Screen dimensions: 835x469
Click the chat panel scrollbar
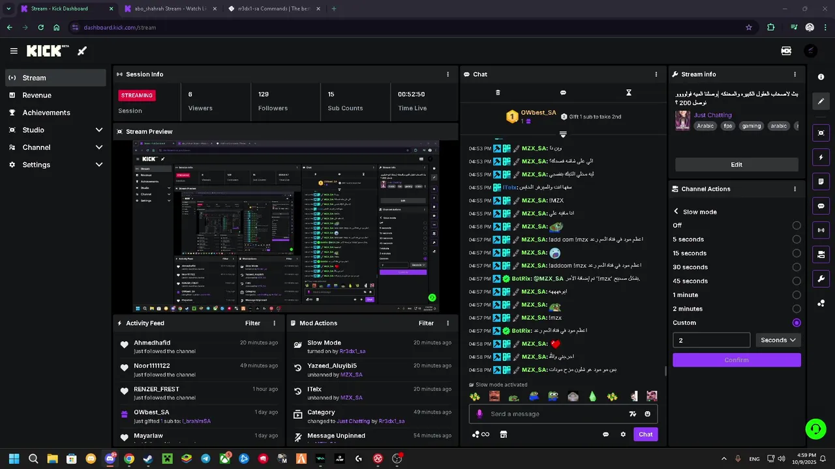pos(665,371)
